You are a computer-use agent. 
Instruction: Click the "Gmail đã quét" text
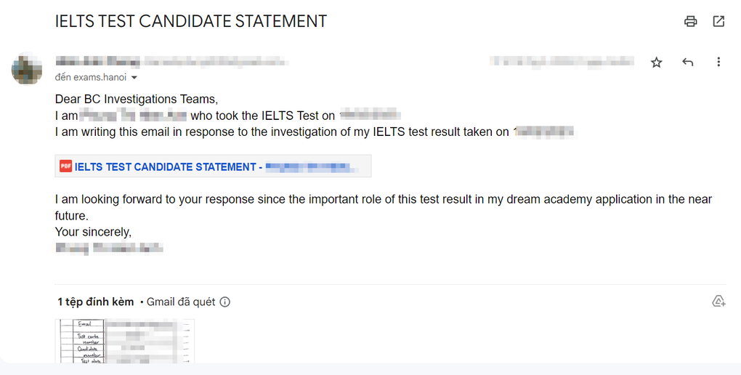(x=181, y=302)
